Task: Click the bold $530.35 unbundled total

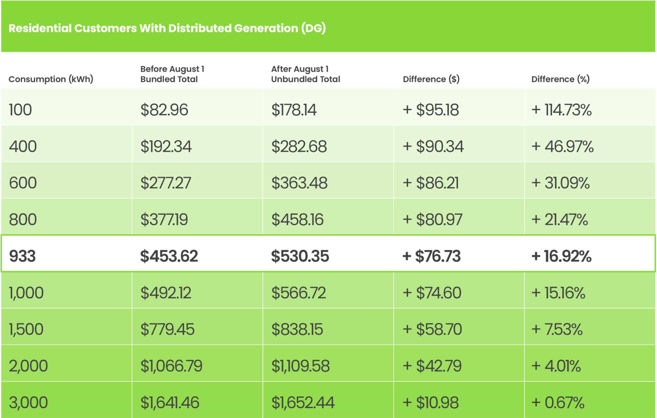Action: pyautogui.click(x=300, y=256)
